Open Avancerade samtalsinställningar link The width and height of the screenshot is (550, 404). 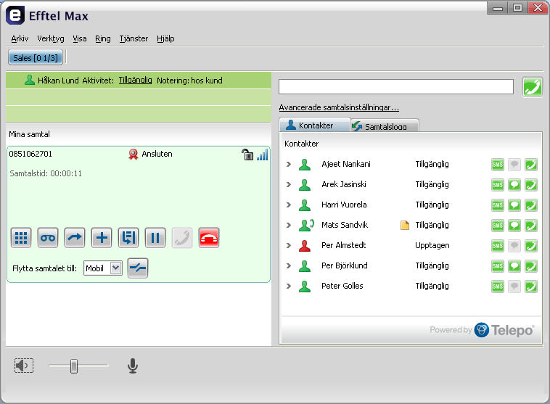click(339, 107)
